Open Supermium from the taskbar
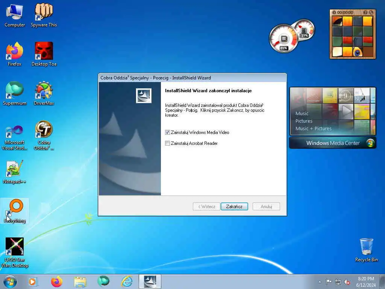 click(103, 281)
